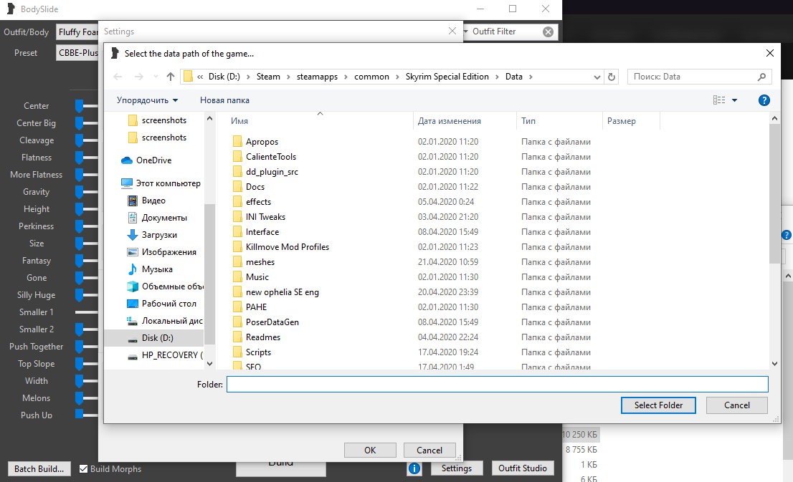
Task: Refresh the Data folder listing
Action: pyautogui.click(x=612, y=77)
